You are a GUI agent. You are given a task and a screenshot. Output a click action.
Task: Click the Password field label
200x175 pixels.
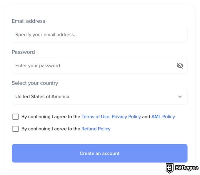tap(23, 52)
